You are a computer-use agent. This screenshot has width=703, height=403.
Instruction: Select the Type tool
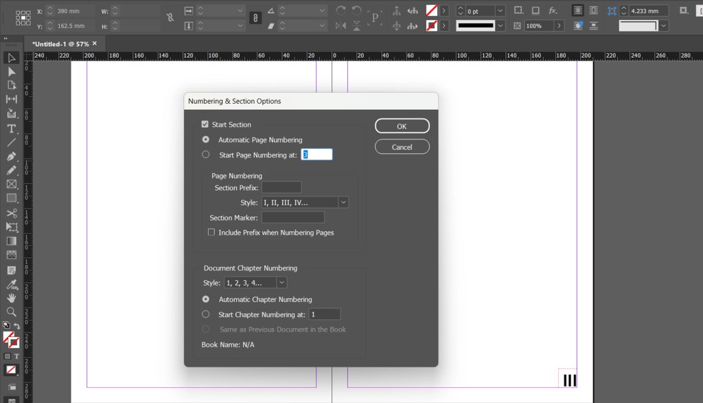tap(11, 129)
